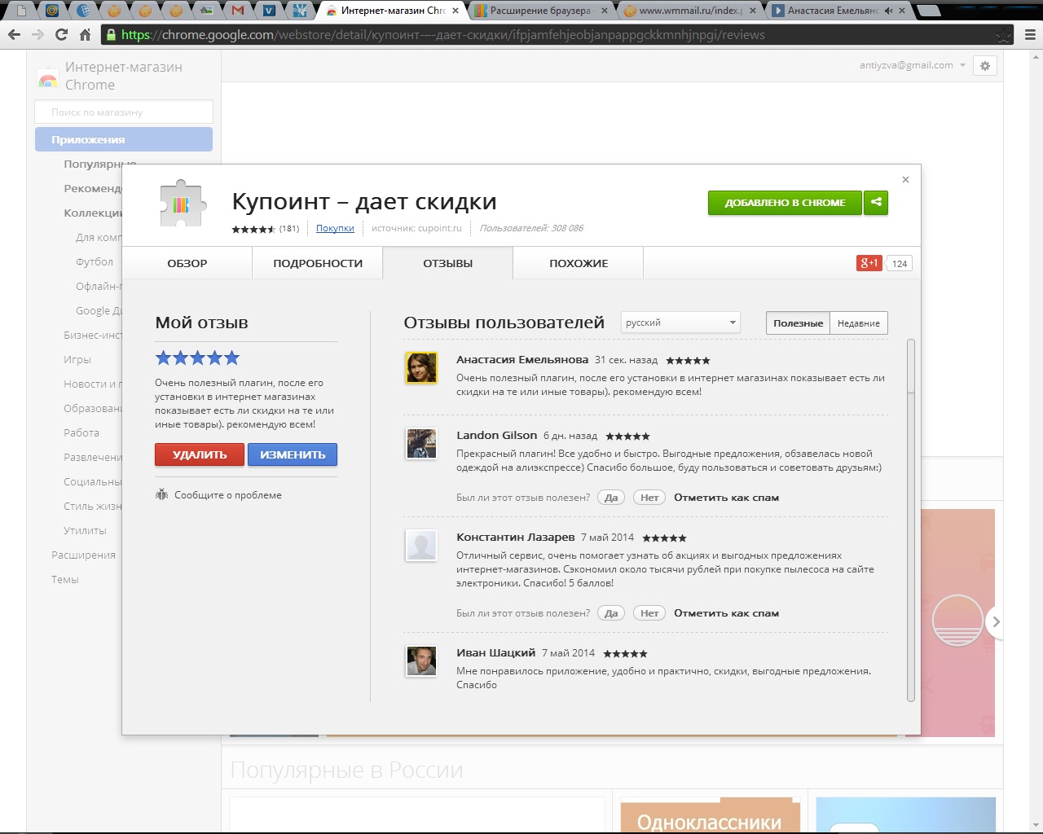This screenshot has height=834, width=1043.
Task: Delete my review with УДАЛИТЬ
Action: tap(200, 454)
